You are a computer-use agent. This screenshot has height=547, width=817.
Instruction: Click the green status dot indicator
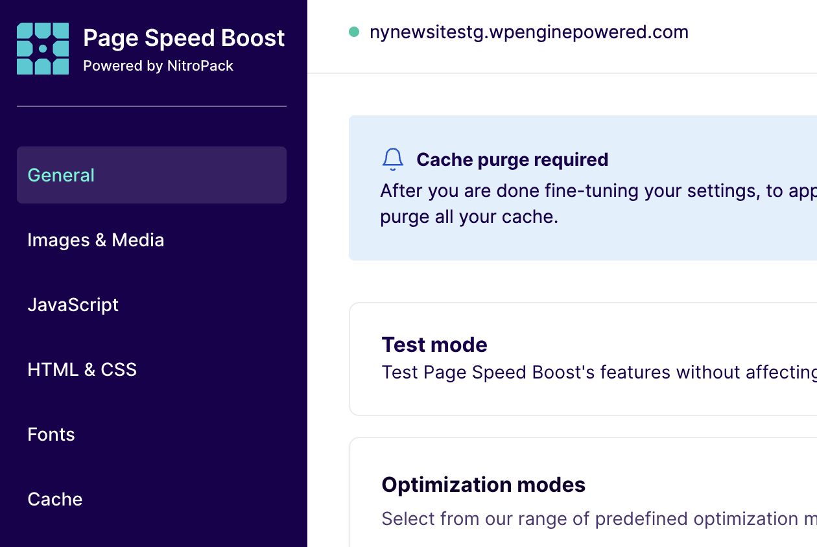(354, 31)
